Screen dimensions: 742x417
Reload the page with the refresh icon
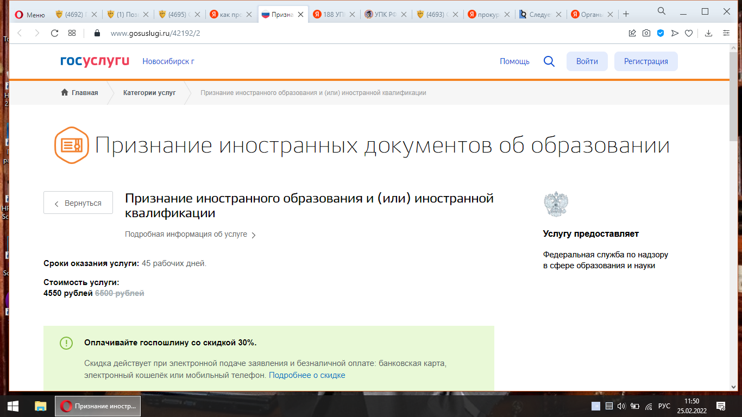tap(54, 33)
